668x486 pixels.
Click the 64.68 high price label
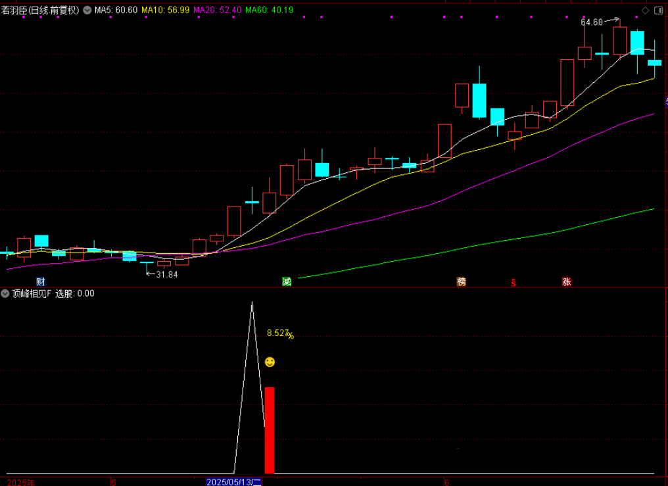coord(592,22)
